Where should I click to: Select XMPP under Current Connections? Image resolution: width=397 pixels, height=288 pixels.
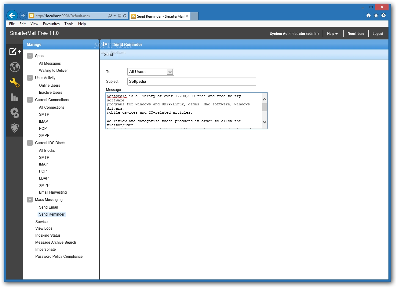pyautogui.click(x=44, y=136)
